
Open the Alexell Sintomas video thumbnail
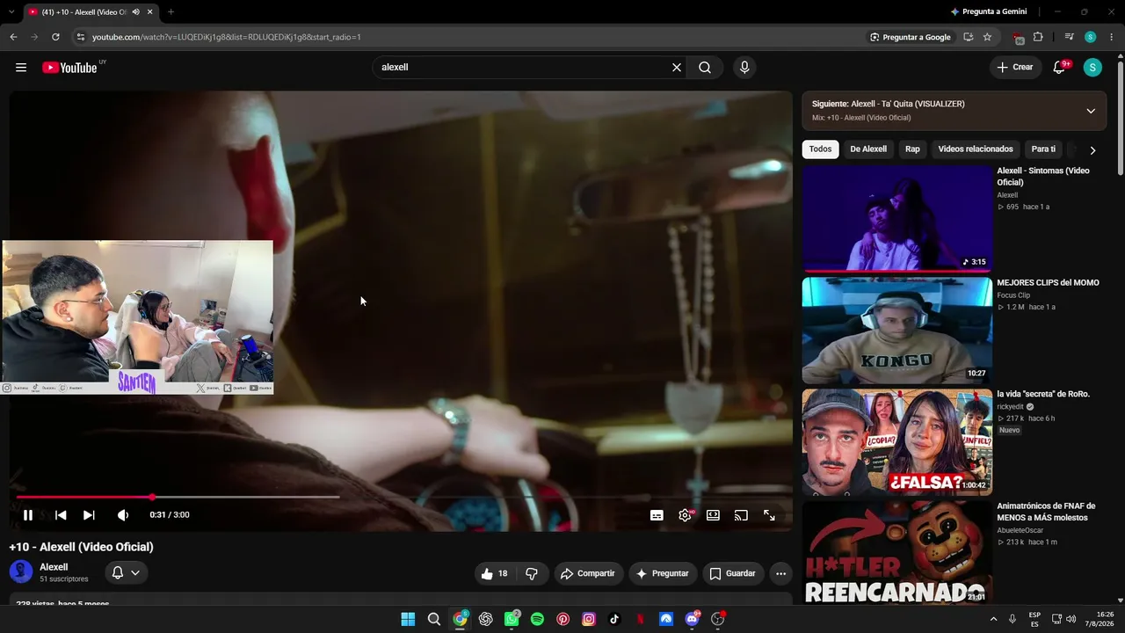(x=897, y=219)
